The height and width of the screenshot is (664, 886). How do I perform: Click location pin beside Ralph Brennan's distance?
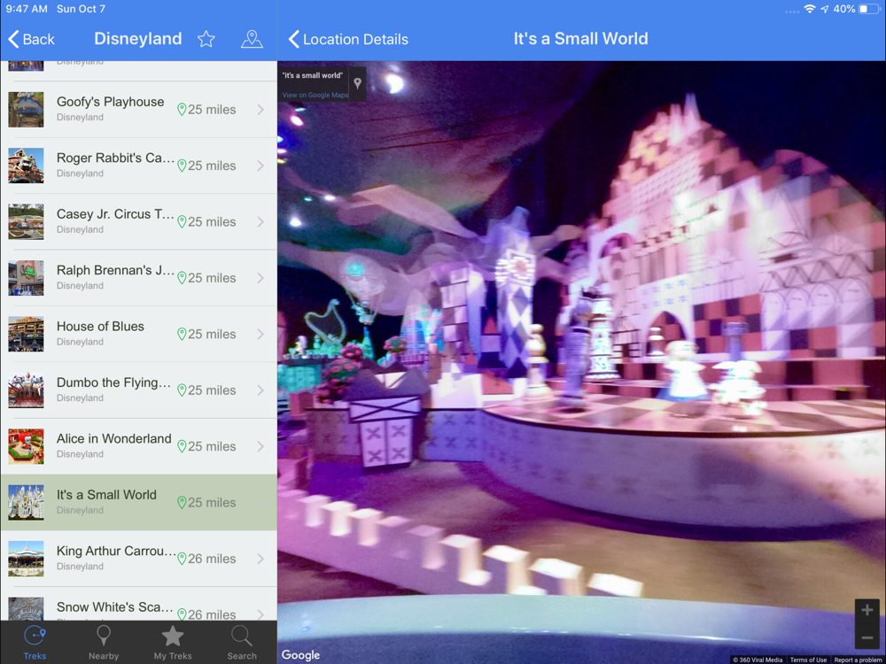point(182,278)
